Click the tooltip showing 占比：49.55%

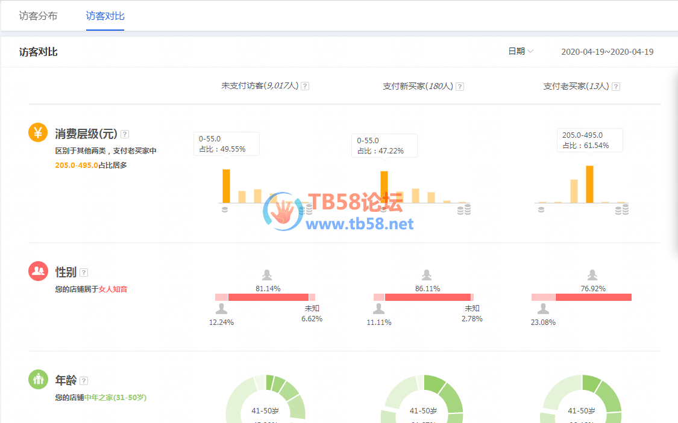[x=227, y=144]
